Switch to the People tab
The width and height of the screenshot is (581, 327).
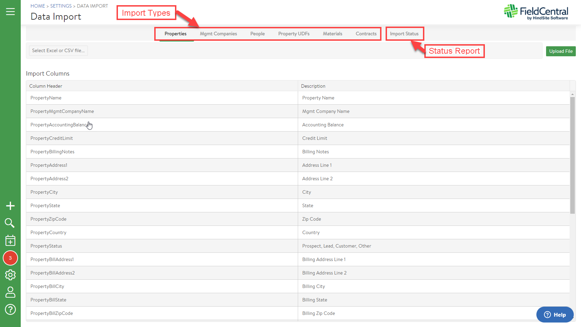click(257, 34)
